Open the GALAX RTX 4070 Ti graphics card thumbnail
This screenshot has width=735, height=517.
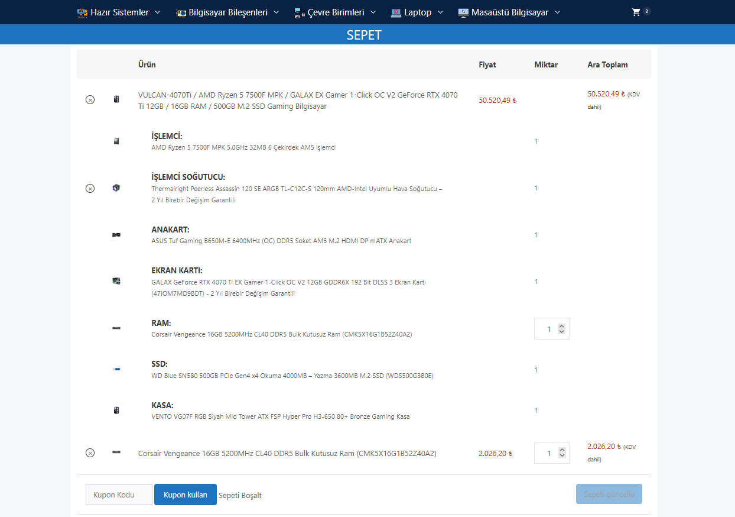[x=116, y=281]
